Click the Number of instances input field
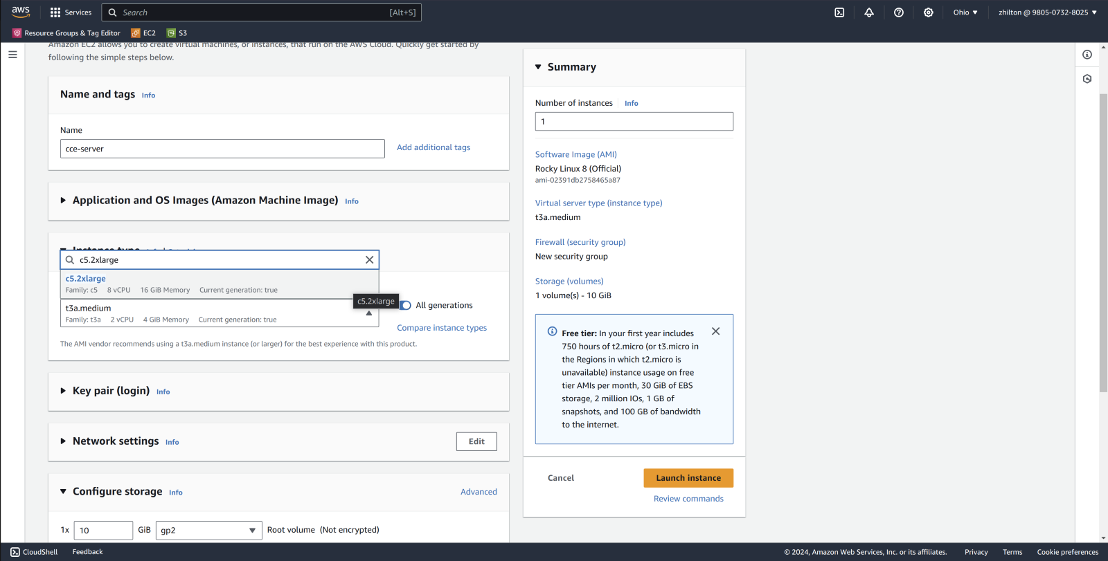Screen dimensions: 1108x561 pyautogui.click(x=634, y=122)
